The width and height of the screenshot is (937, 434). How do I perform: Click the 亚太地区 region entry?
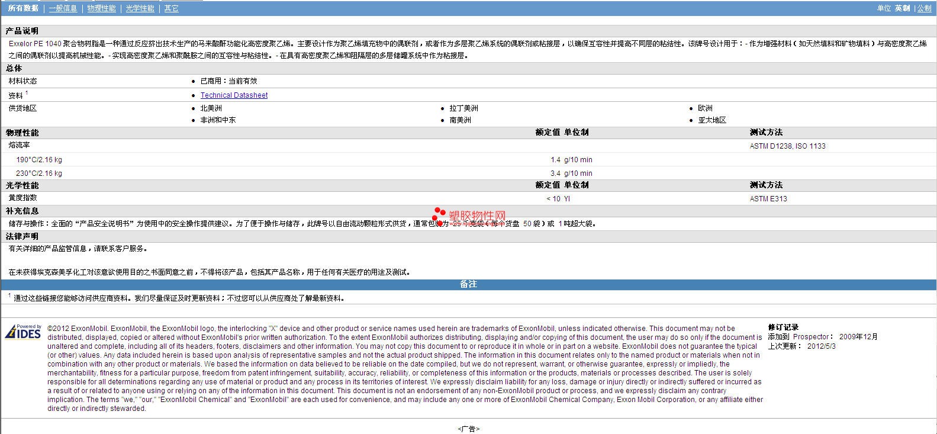point(712,120)
